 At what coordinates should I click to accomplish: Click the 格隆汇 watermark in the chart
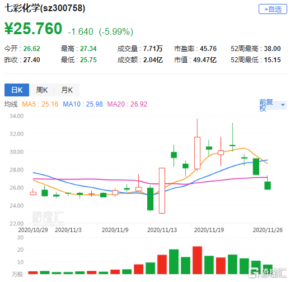click(x=48, y=218)
